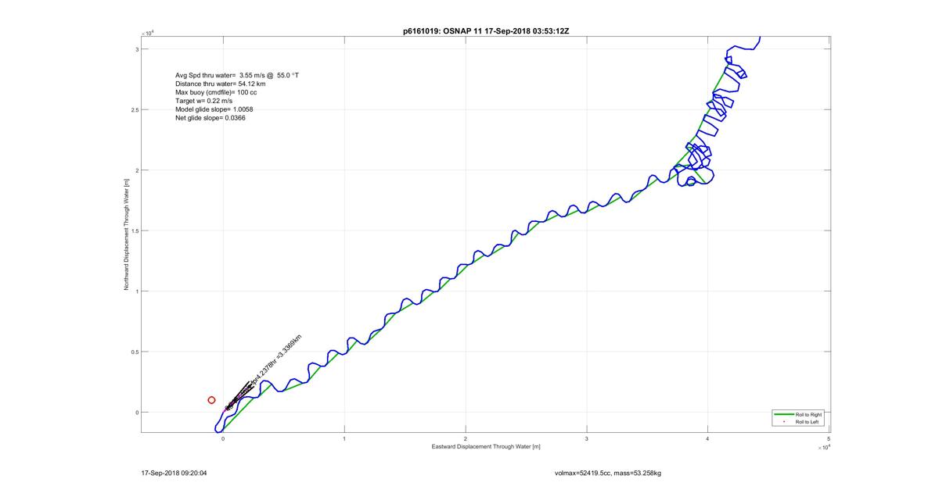Select the ×10^4 exponent above the y-axis
Viewport: 939px width, 486px height.
coord(148,33)
